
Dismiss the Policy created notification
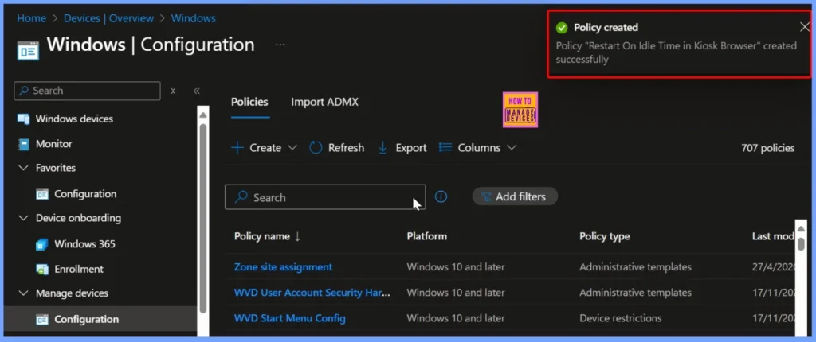pyautogui.click(x=804, y=27)
